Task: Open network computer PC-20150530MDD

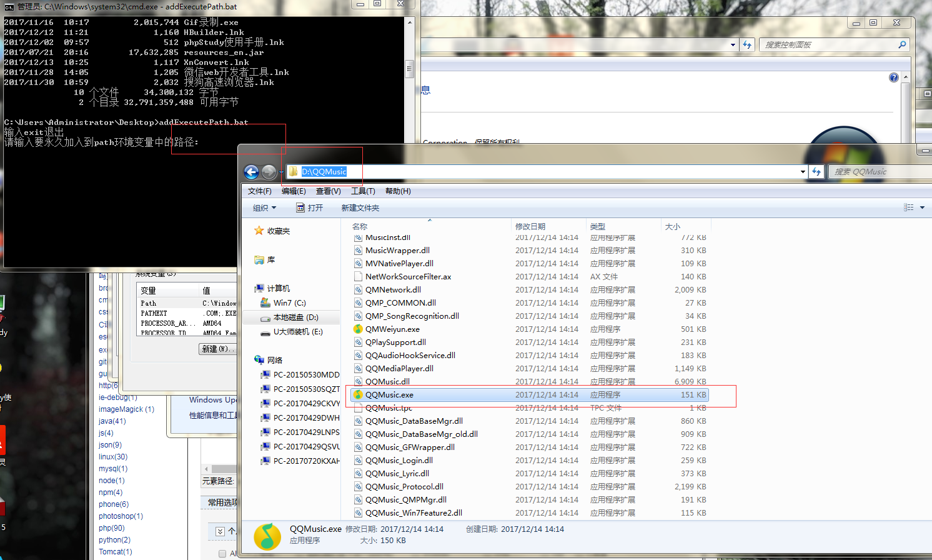Action: 306,374
